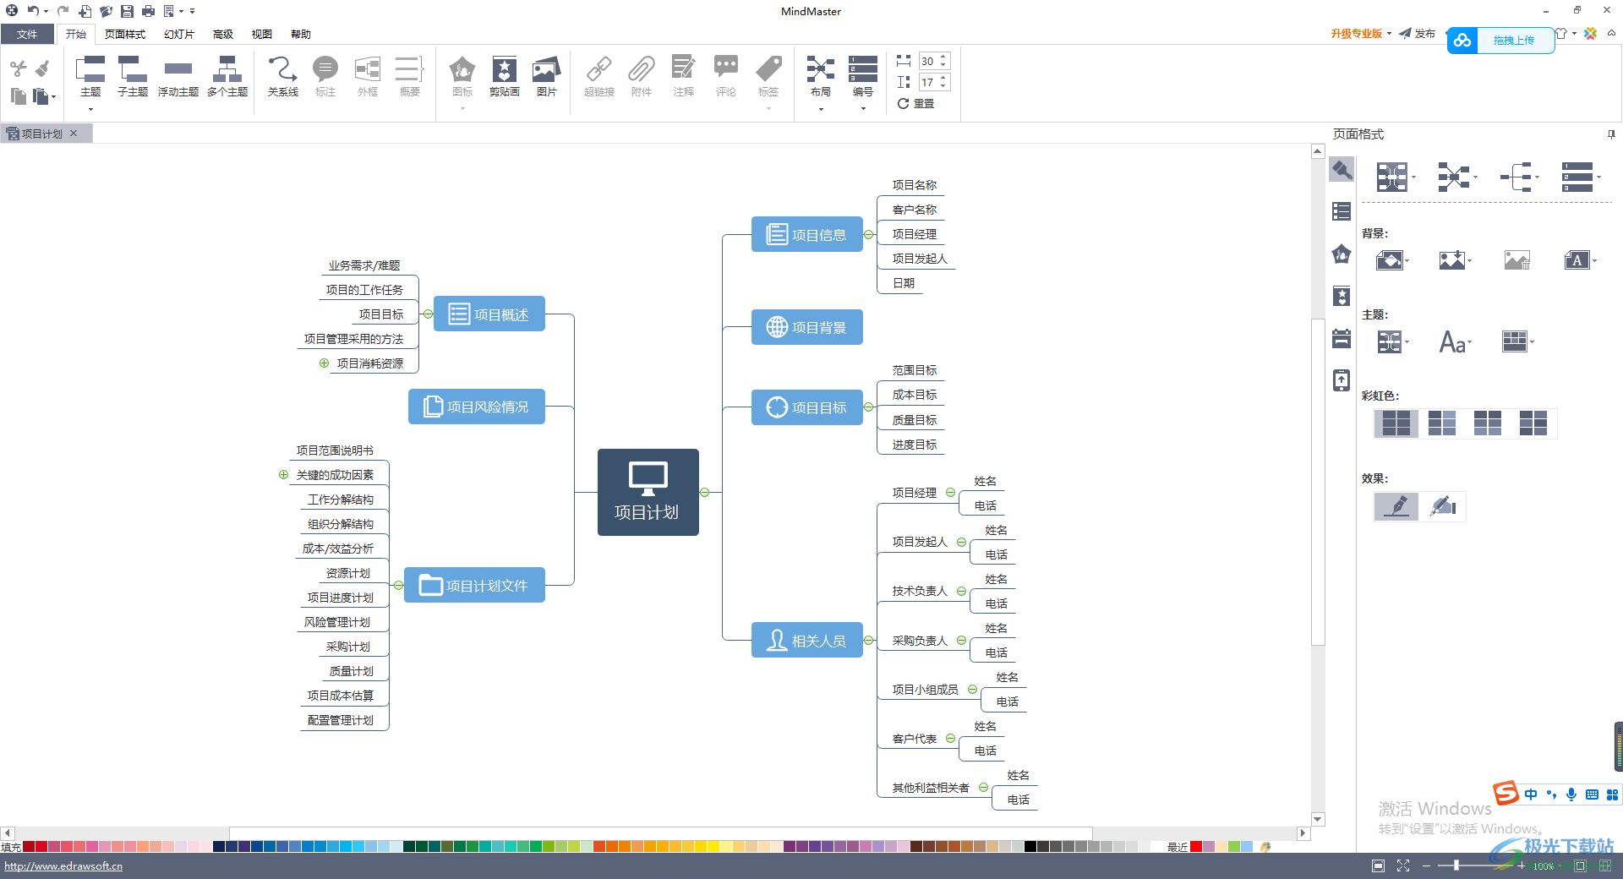1623x879 pixels.
Task: Open the outline list panel in sidebar
Action: tap(1342, 211)
